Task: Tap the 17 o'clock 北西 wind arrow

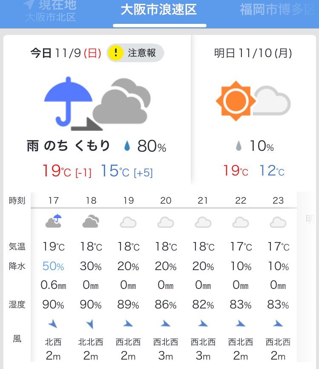Action: tap(53, 324)
